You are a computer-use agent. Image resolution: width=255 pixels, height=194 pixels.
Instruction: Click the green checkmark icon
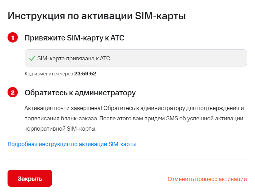click(32, 58)
